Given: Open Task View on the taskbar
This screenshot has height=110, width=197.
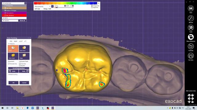Looking at the screenshot, I should point(12,108).
